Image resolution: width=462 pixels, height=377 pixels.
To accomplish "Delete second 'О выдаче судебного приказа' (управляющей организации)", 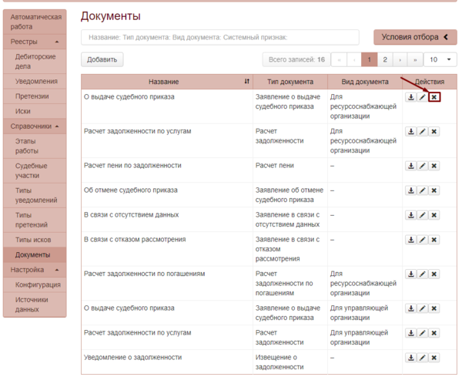I will (434, 308).
